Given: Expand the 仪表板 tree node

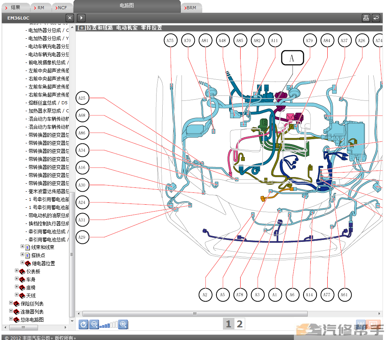Looking at the screenshot, I should click(17, 270).
